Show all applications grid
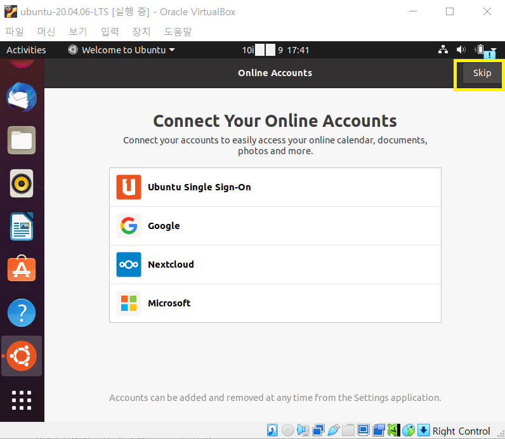The image size is (505, 439). tap(22, 400)
